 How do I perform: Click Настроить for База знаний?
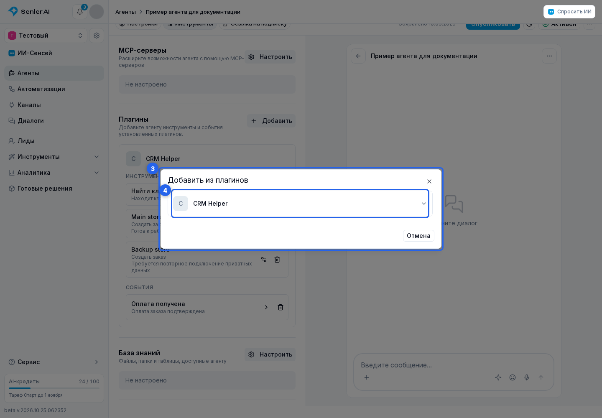pyautogui.click(x=270, y=354)
